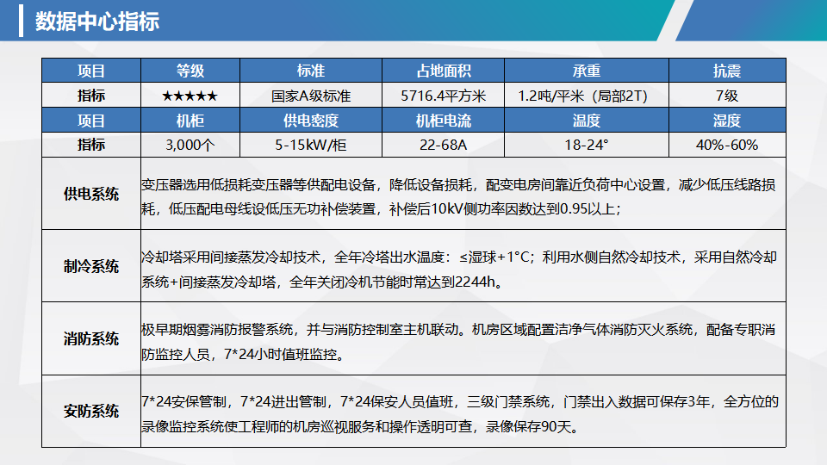Select the 抗震 header cell
This screenshot has height=465, width=827.
[726, 71]
